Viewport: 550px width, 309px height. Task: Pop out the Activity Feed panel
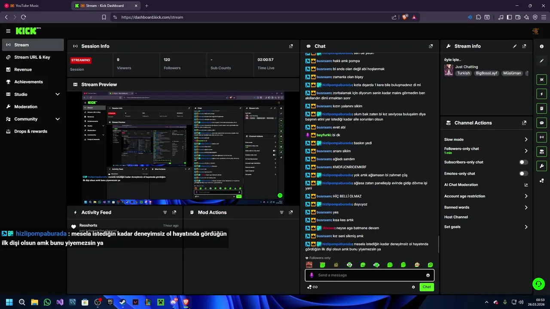tap(174, 212)
